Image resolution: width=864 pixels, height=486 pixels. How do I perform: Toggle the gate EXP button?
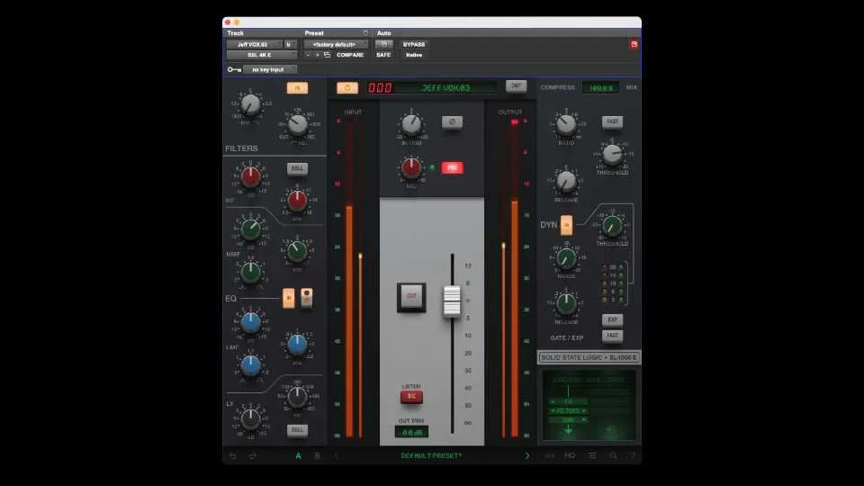612,319
